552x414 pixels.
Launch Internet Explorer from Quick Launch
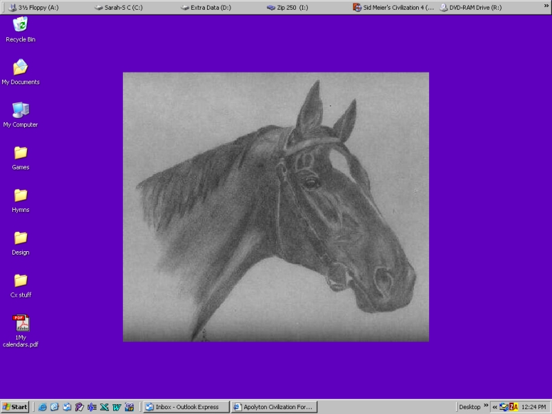click(43, 407)
